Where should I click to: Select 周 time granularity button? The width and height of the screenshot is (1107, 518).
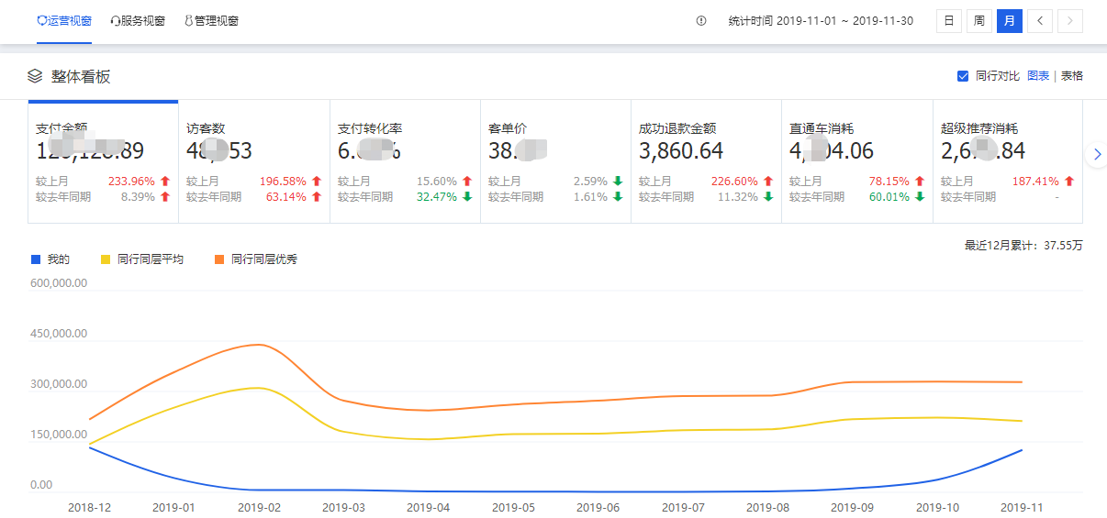tap(978, 21)
